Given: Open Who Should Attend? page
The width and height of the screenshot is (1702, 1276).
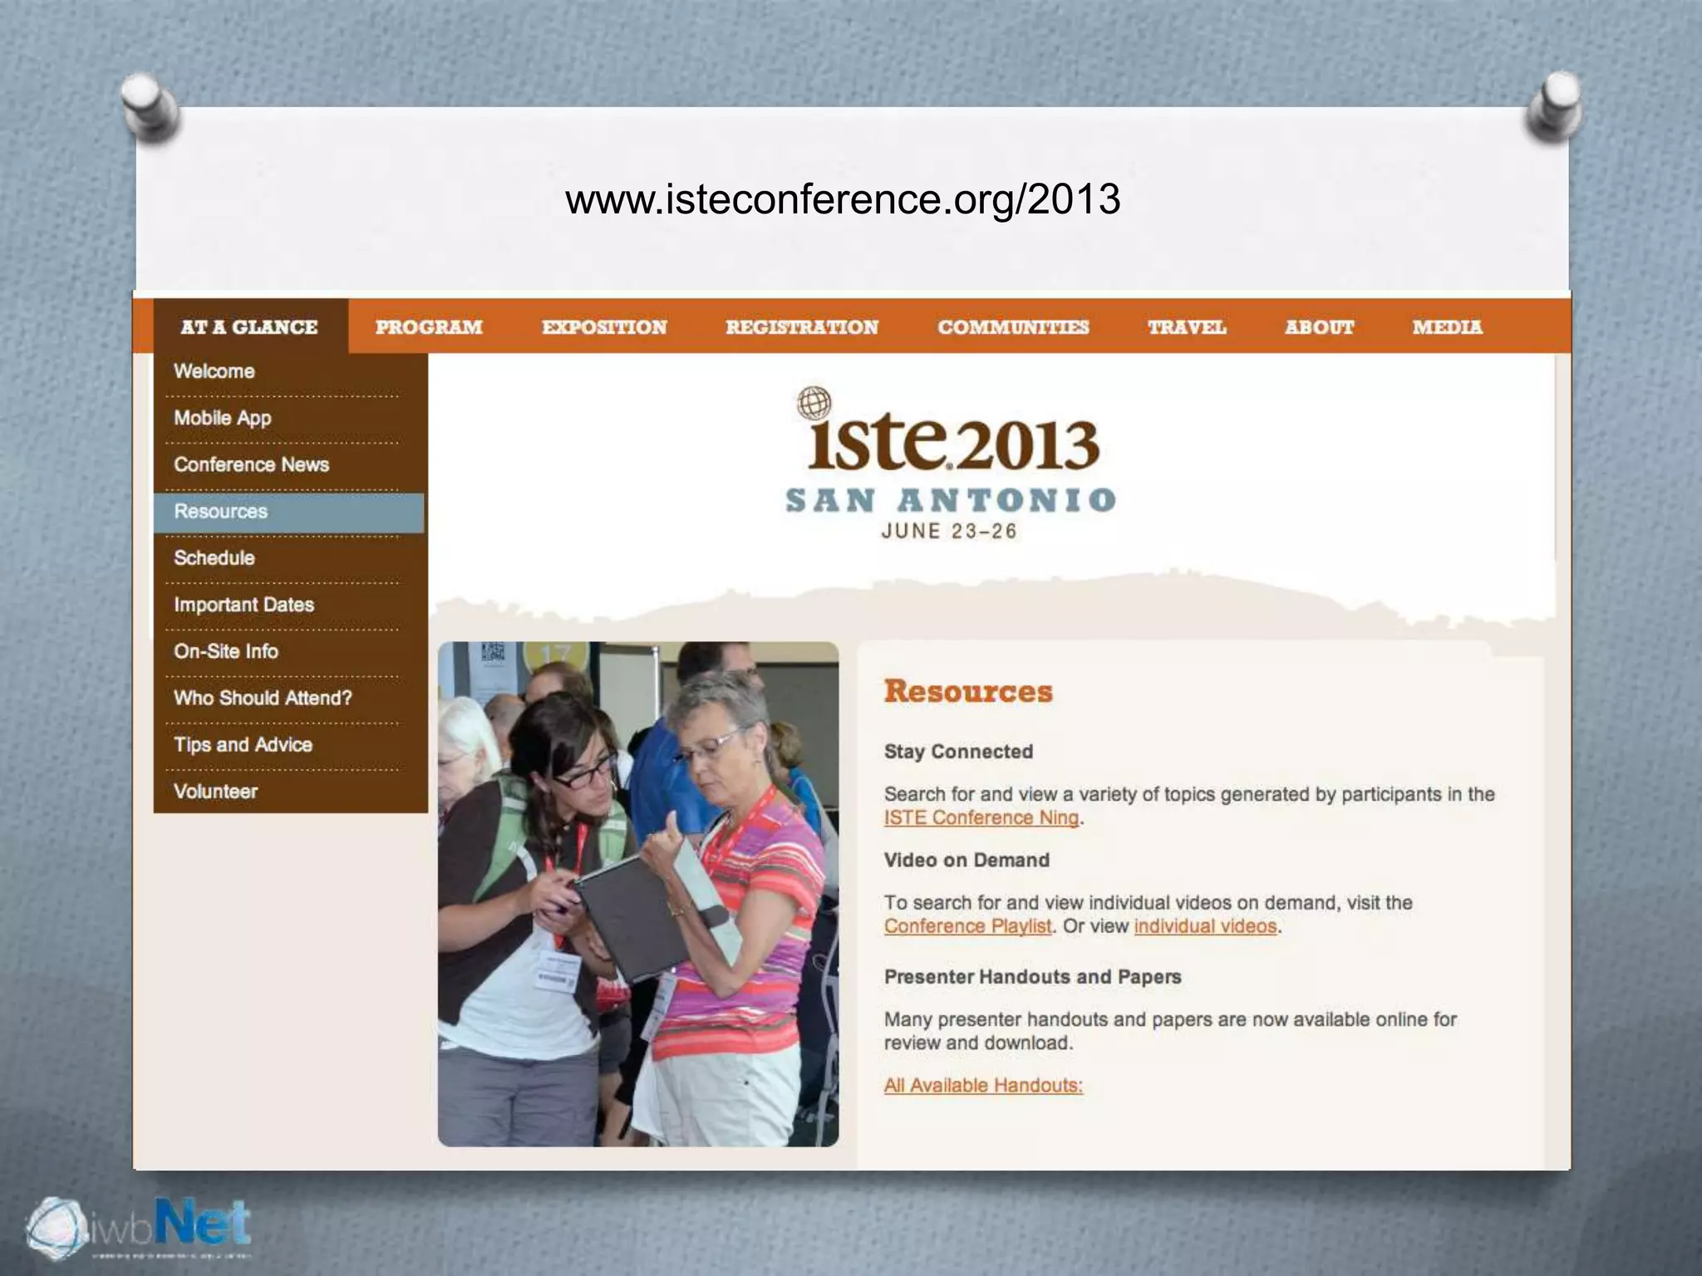Looking at the screenshot, I should click(263, 698).
